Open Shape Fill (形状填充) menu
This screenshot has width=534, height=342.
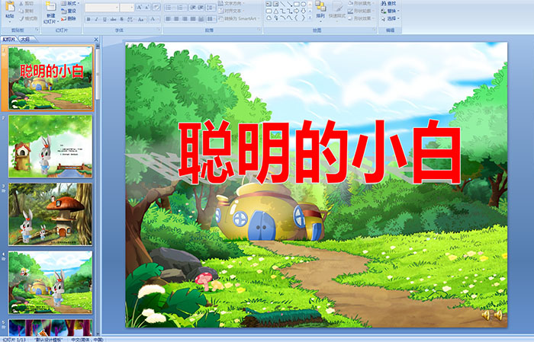click(x=362, y=3)
